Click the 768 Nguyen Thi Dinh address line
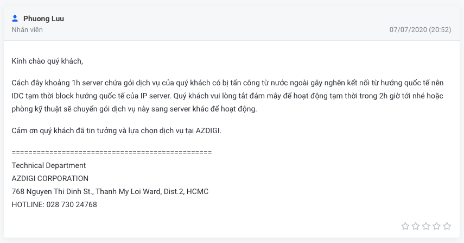Viewport: 464px width, 243px height. coord(110,191)
